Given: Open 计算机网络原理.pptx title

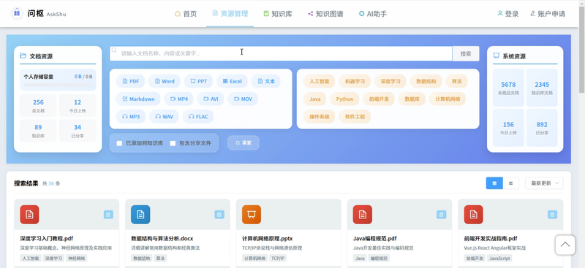Looking at the screenshot, I should coord(268,238).
